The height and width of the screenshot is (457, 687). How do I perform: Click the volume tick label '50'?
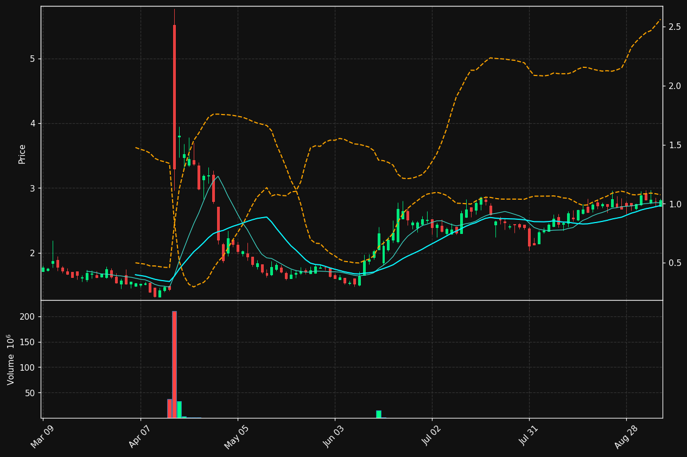point(30,393)
